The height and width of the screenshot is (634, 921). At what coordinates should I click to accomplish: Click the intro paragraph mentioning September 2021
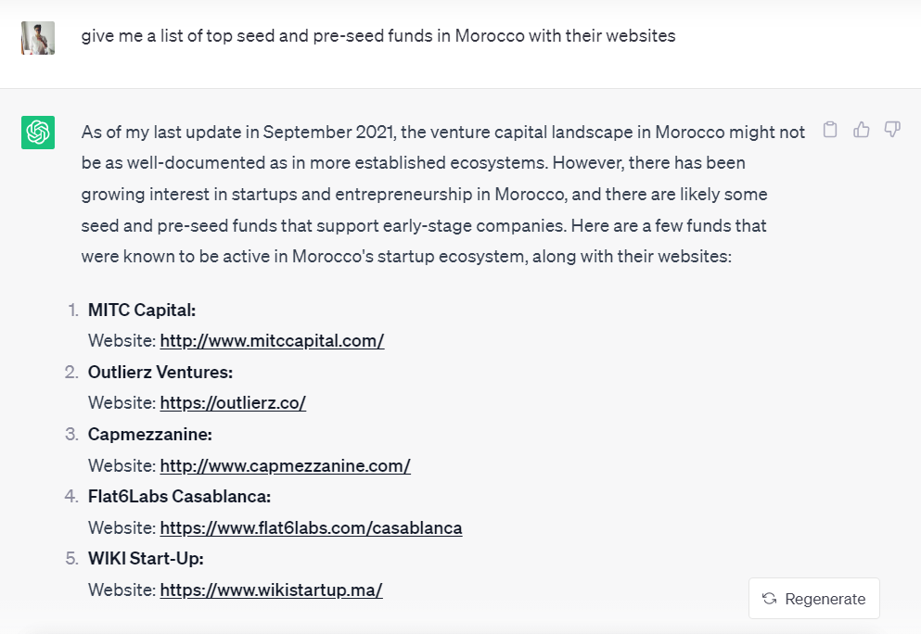tap(443, 195)
